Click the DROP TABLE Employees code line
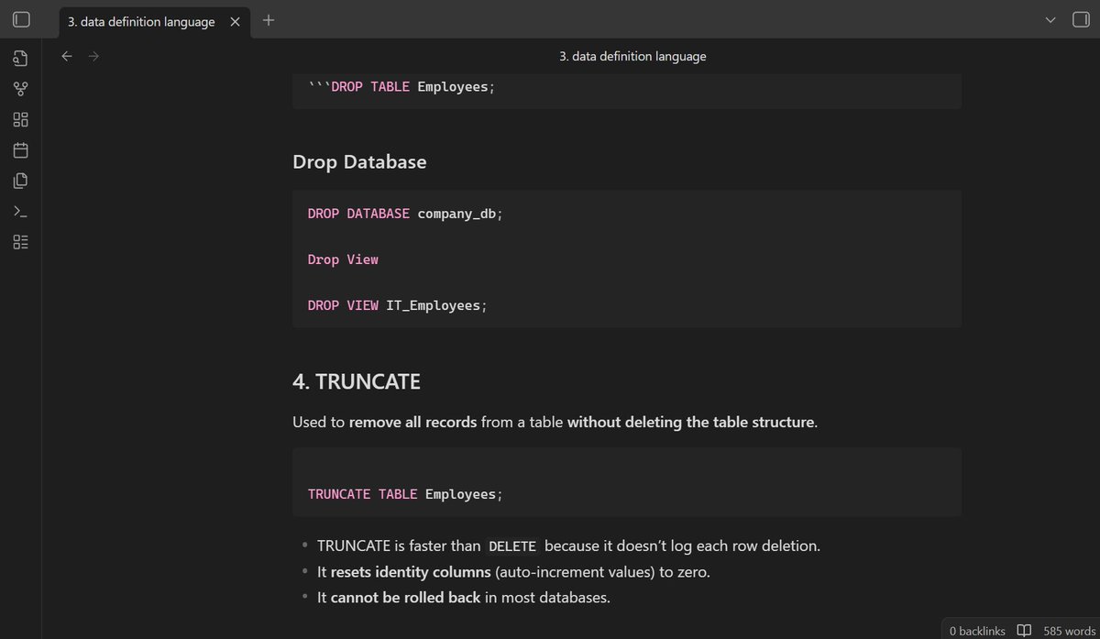Viewport: 1100px width, 639px height. click(x=401, y=87)
